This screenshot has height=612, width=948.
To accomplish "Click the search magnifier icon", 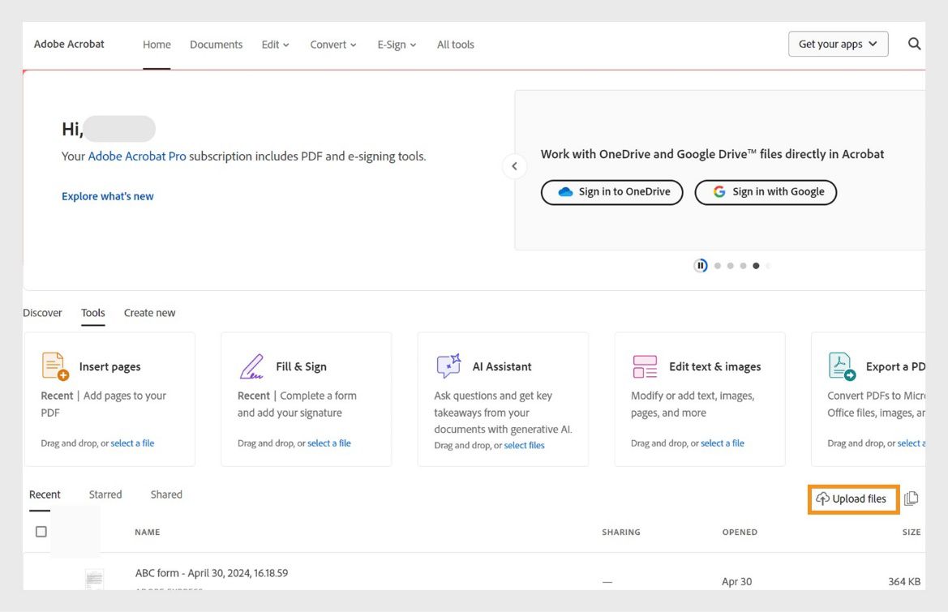I will click(914, 44).
